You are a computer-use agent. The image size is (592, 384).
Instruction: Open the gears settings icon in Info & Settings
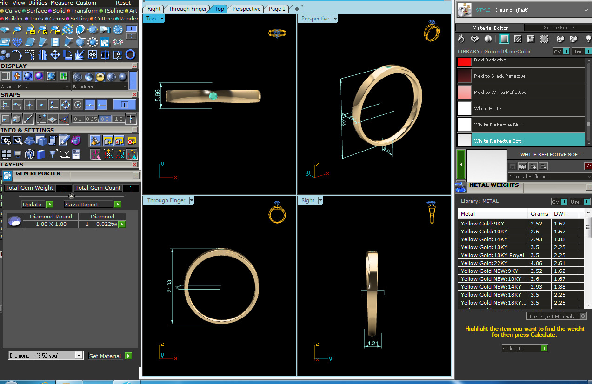click(x=6, y=140)
